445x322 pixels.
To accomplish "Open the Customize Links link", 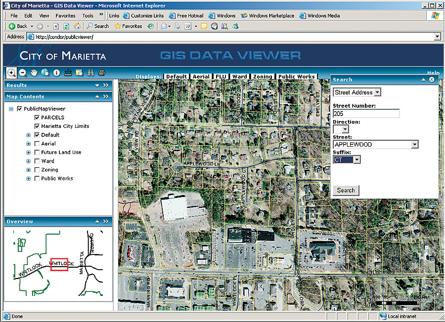I will click(143, 16).
